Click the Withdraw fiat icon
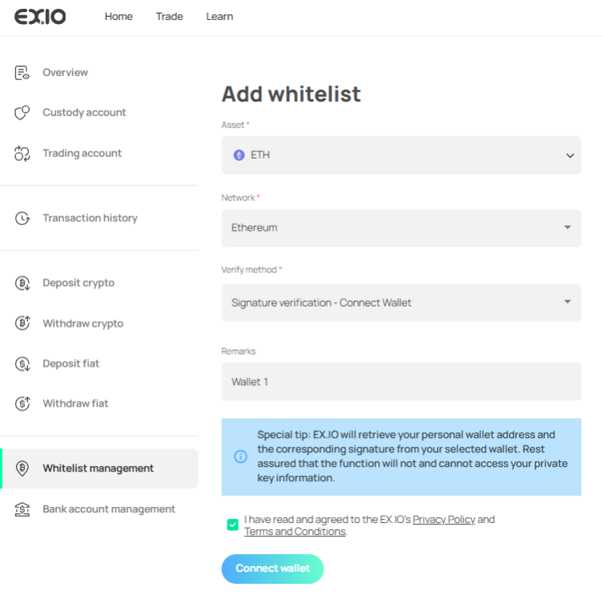The height and width of the screenshot is (603, 603). (22, 404)
